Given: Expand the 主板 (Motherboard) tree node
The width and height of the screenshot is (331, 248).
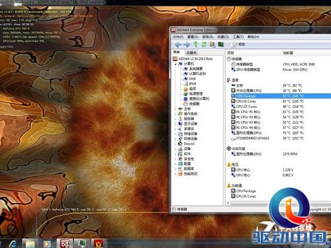Looking at the screenshot, I should click(175, 109).
